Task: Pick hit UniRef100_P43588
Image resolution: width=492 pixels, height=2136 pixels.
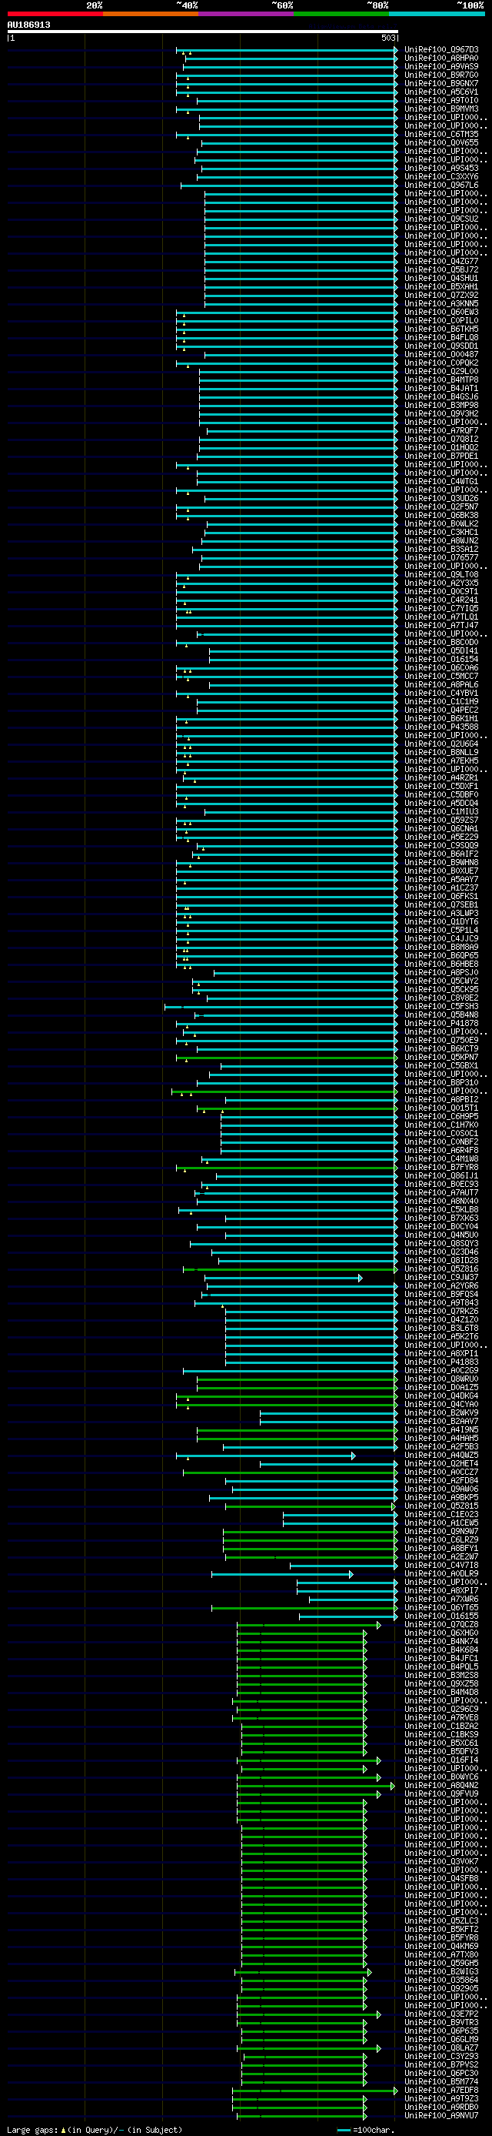Action: point(441,727)
